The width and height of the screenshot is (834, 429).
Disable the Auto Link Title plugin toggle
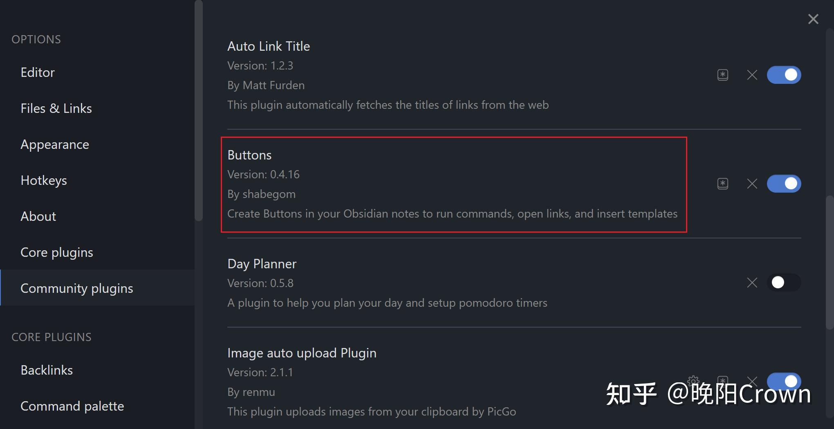coord(784,75)
